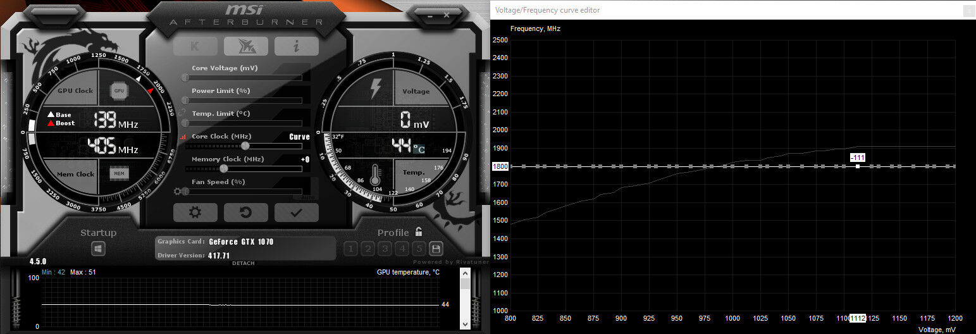Click the Boost clock legend marker

click(x=51, y=123)
